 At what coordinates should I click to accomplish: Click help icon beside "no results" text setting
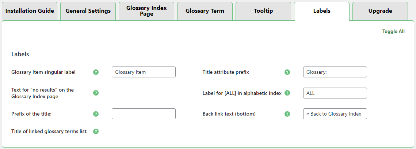[x=96, y=93]
